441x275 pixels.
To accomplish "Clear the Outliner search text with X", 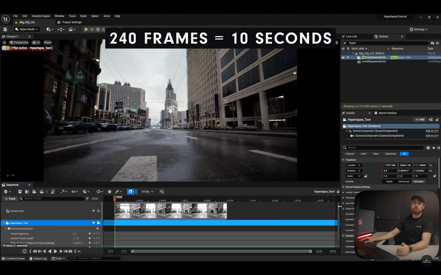I will click(345, 43).
